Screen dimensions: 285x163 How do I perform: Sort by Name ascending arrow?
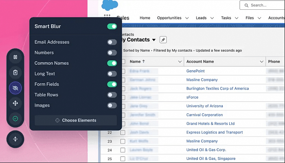144,61
